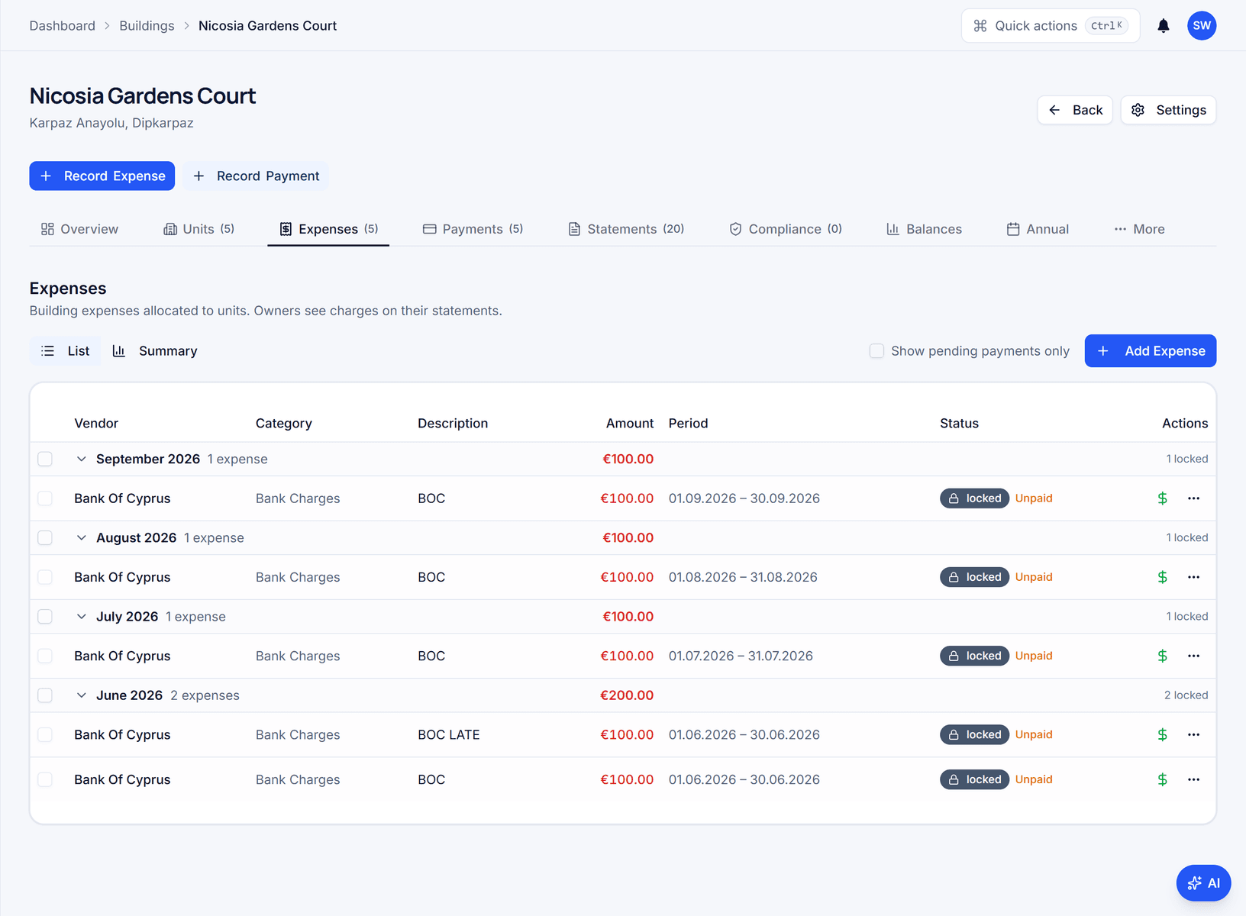Click the dollar pay icon for September BOC expense
Viewport: 1246px width, 916px height.
tap(1162, 498)
